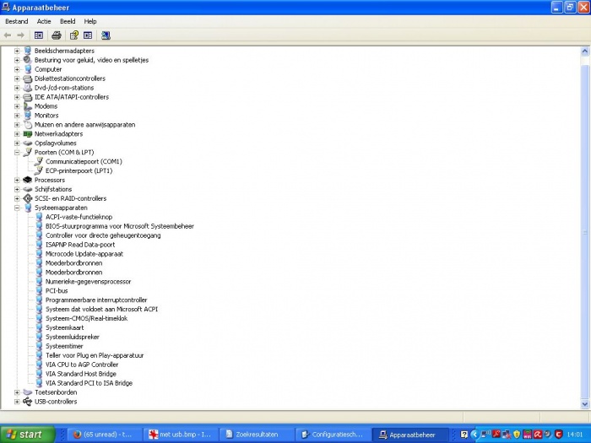
Task: Click the toolbar icon right of Properties
Action: (x=88, y=35)
